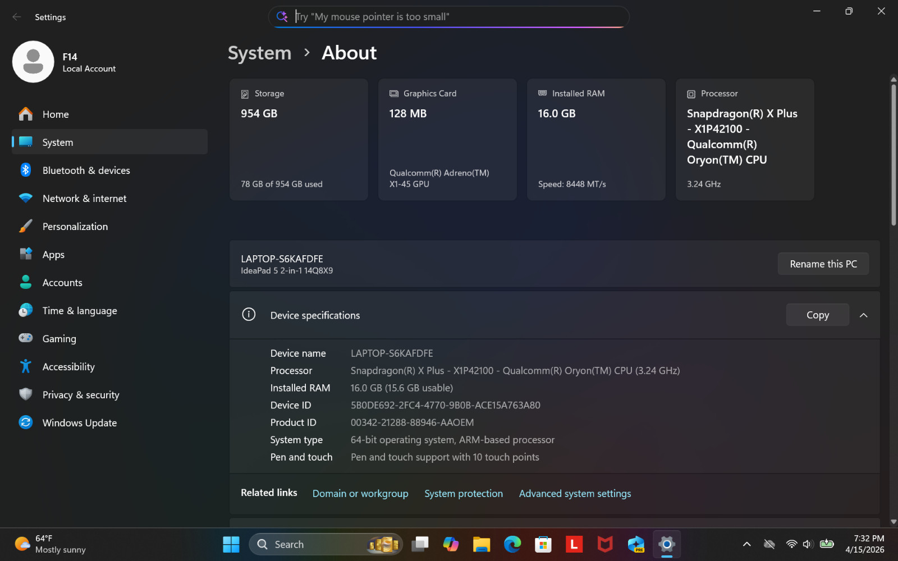Image resolution: width=898 pixels, height=561 pixels.
Task: Open System settings in the sidebar
Action: tap(109, 142)
